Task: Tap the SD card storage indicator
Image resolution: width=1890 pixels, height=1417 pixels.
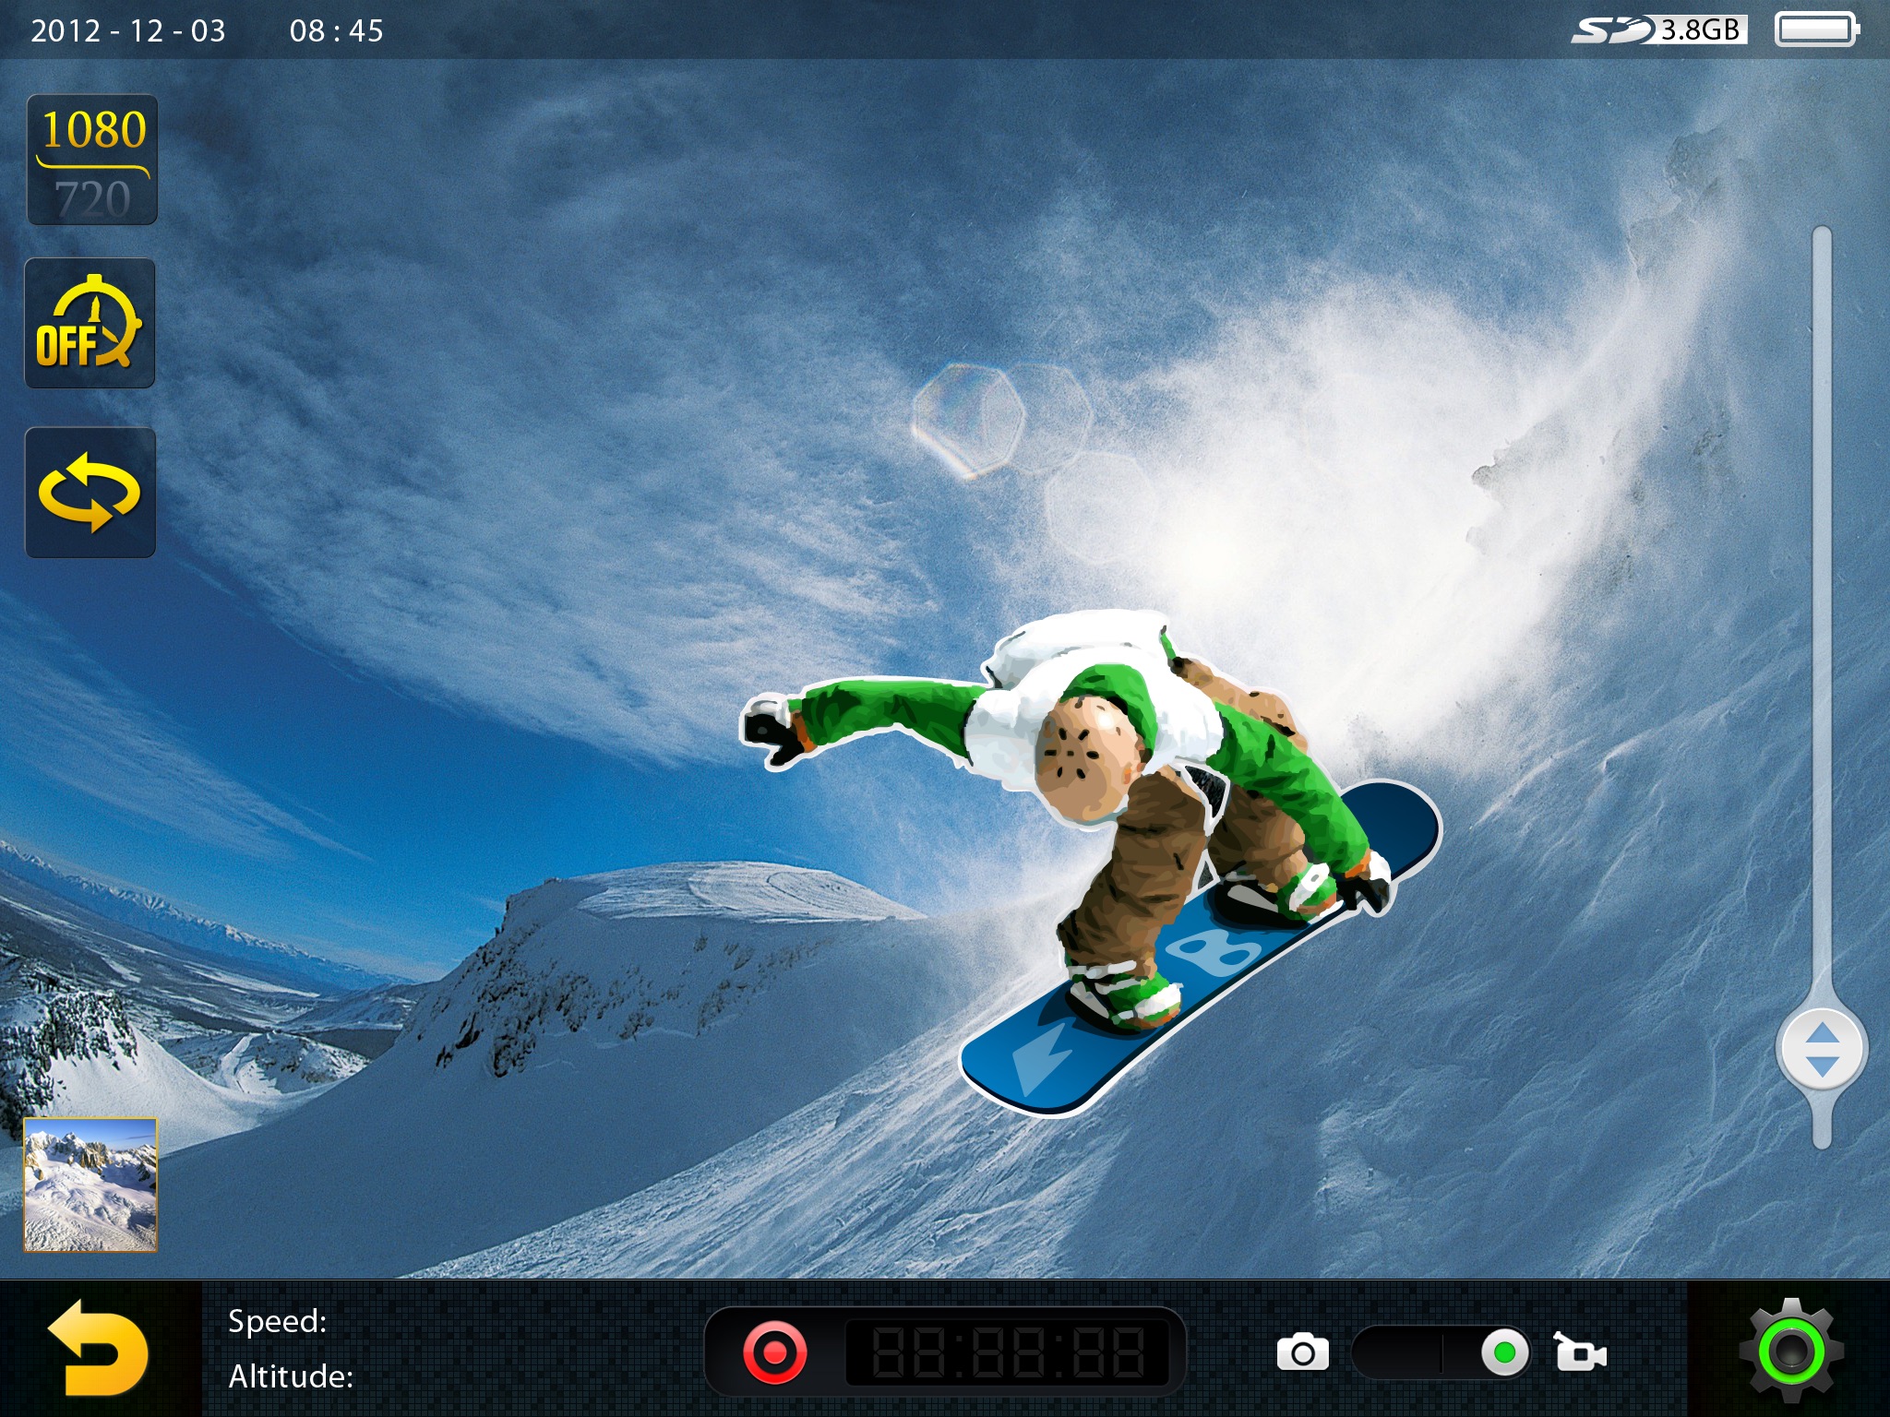Action: (1658, 30)
